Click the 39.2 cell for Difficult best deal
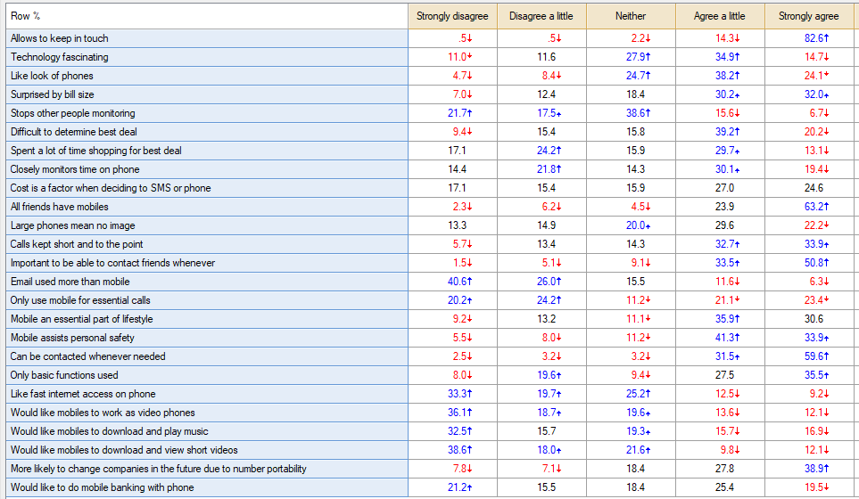 pos(721,132)
